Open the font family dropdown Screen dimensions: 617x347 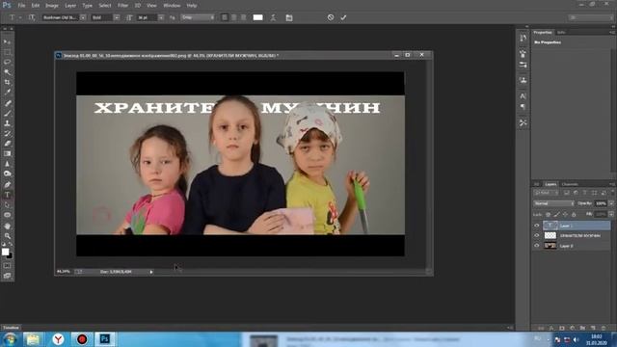coord(83,17)
